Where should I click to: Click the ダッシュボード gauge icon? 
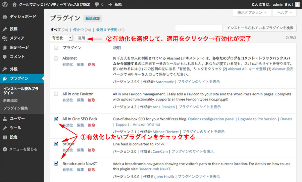click(5, 17)
